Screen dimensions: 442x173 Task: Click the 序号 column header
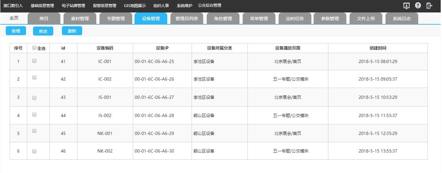click(x=18, y=48)
